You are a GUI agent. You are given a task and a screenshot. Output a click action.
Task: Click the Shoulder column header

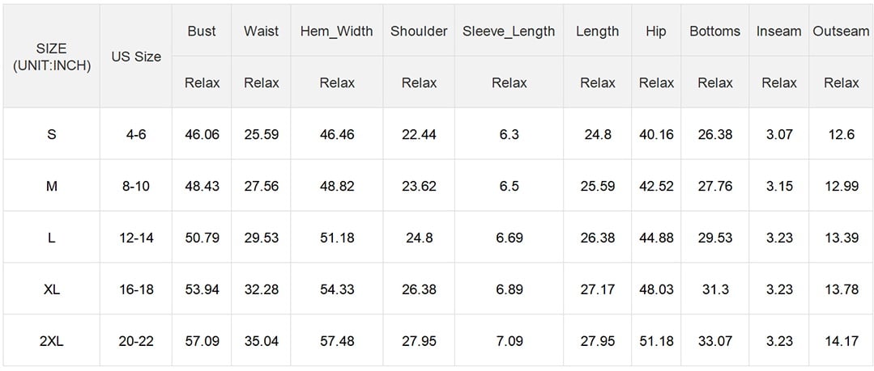pos(419,32)
